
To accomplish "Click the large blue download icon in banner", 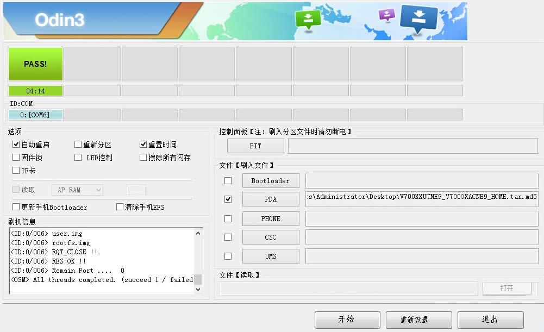I will tap(419, 19).
